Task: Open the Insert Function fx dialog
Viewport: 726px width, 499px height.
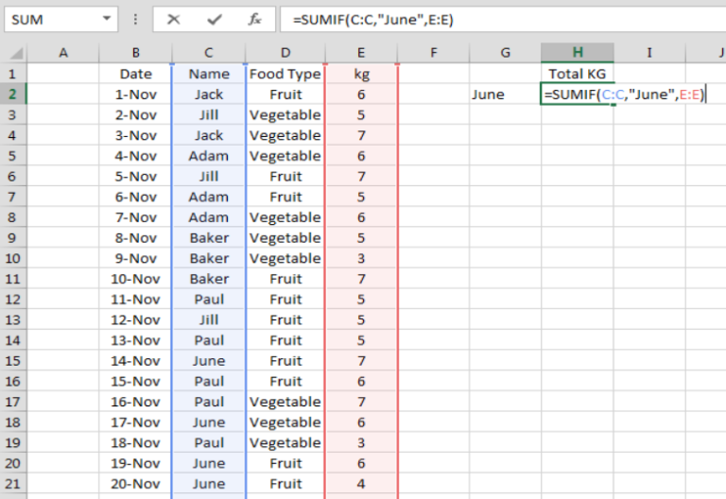Action: click(x=254, y=19)
